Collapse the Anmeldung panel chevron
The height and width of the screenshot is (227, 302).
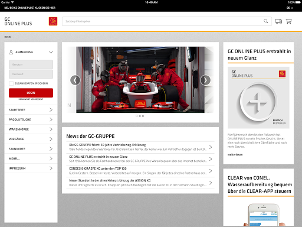pyautogui.click(x=51, y=52)
